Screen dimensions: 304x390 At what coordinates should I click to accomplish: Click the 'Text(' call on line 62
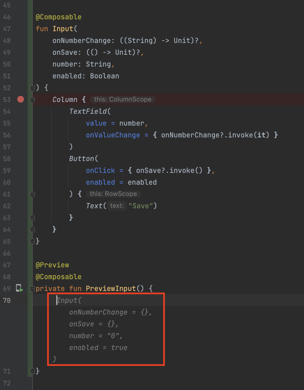(x=96, y=206)
